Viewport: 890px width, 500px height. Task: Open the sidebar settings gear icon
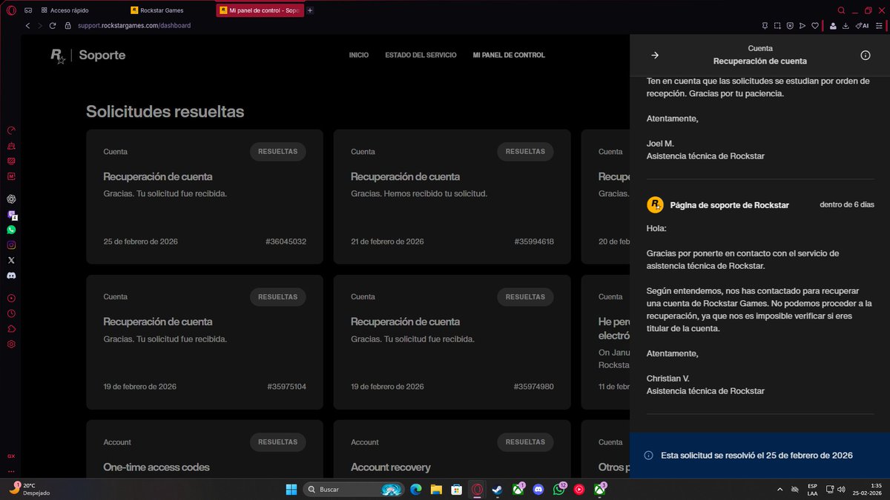tap(11, 344)
